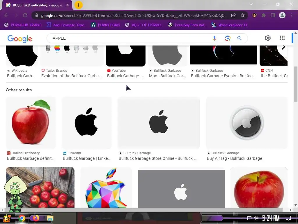The image size is (298, 224).
Task: Open the CNN image result
Action: (x=274, y=62)
